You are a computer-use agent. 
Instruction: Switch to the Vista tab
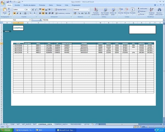pyautogui.click(x=66, y=5)
